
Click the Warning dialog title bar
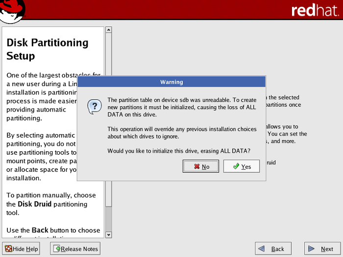pos(171,82)
